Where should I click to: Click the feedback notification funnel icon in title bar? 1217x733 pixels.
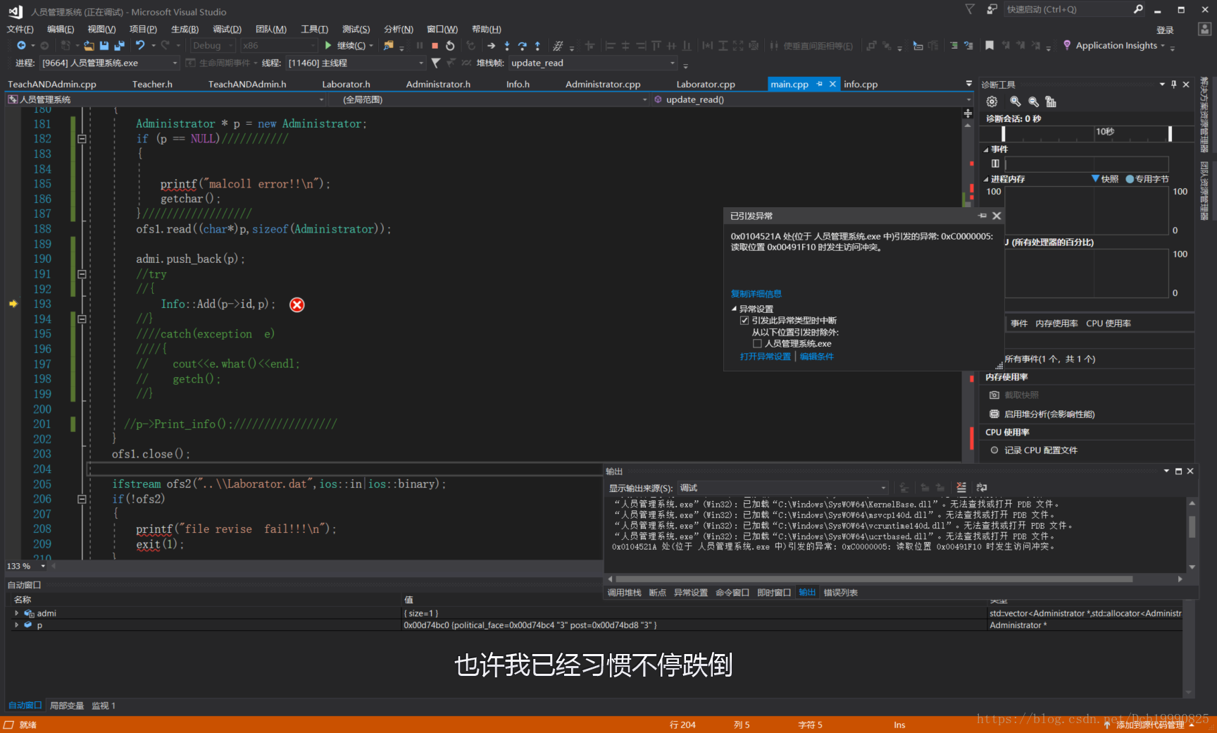click(970, 9)
